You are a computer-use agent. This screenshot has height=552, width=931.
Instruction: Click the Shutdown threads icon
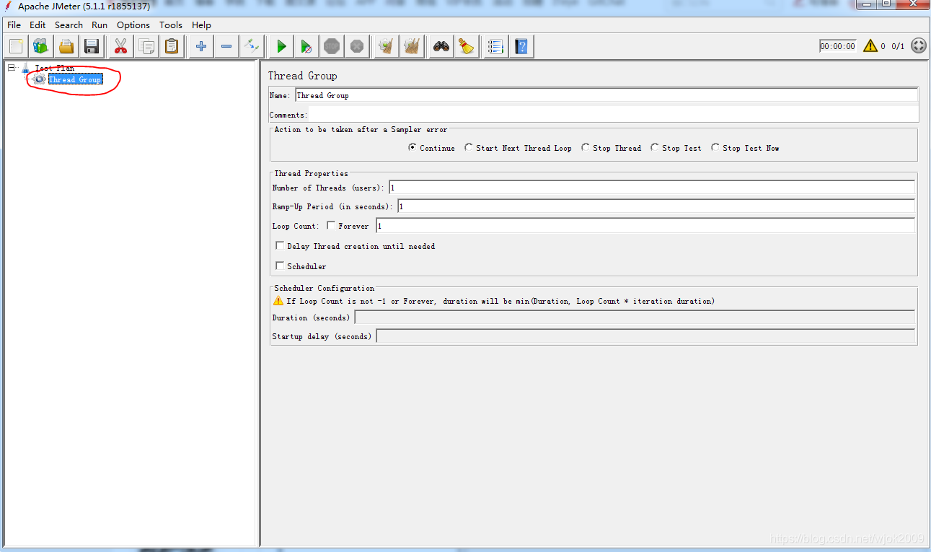pyautogui.click(x=357, y=47)
